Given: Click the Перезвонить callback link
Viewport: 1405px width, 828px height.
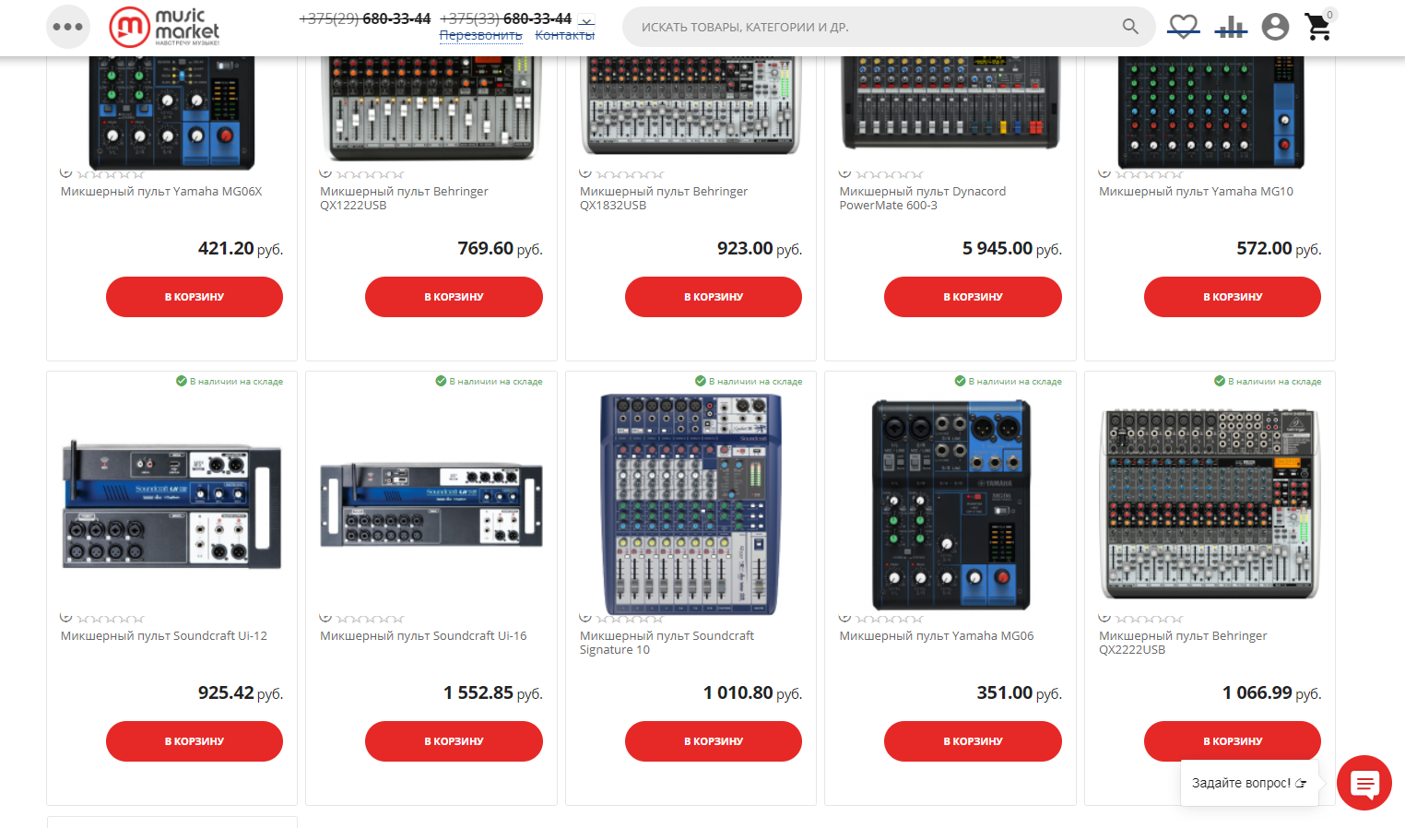Looking at the screenshot, I should [480, 35].
